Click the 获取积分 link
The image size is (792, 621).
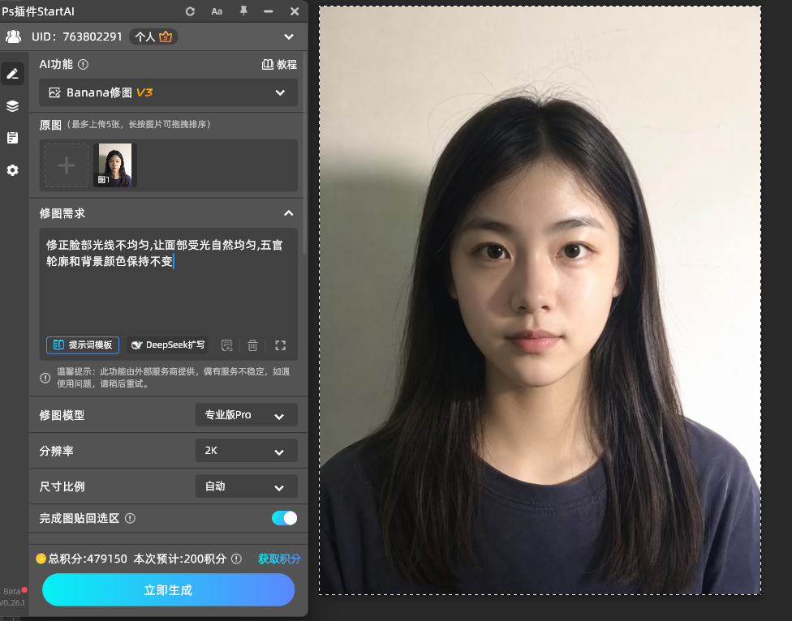(279, 559)
